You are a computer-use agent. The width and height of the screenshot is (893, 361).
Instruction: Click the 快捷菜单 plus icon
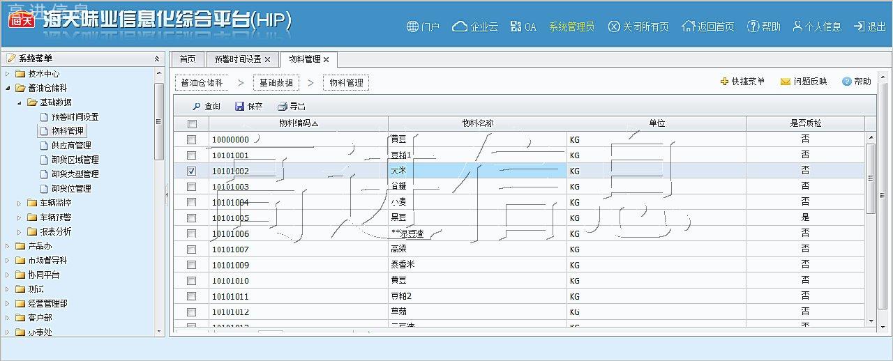click(x=724, y=82)
